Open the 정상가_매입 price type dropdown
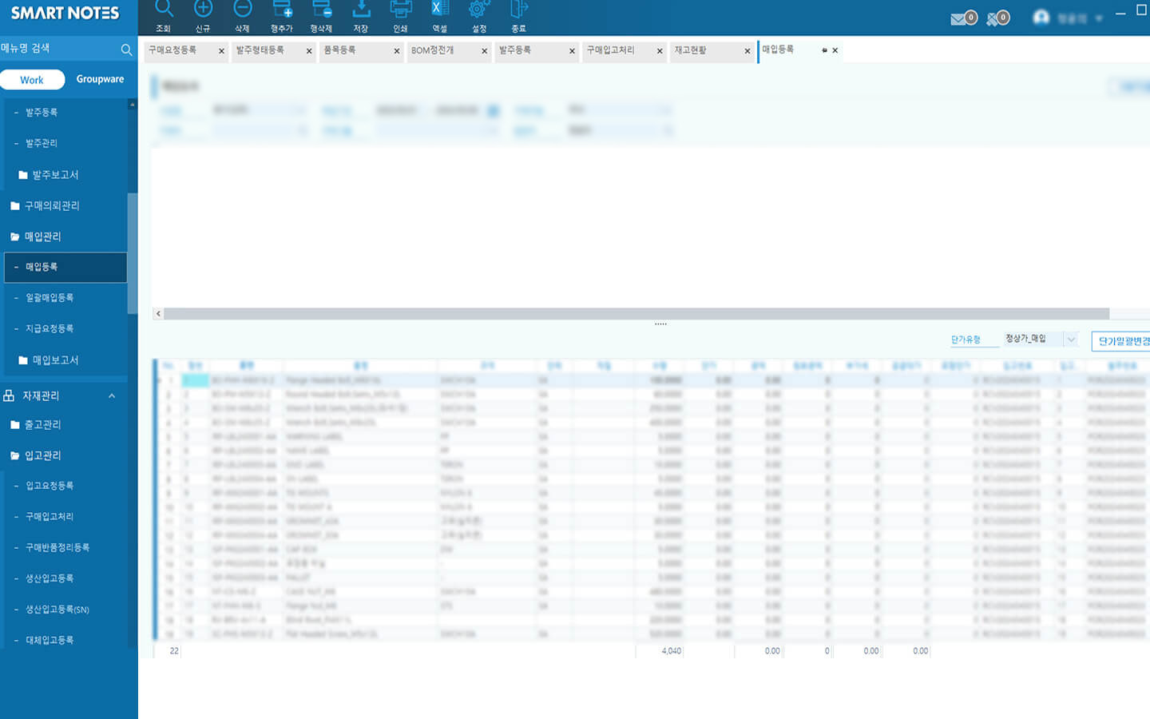Screen dimensions: 1150x719 (x=1071, y=340)
